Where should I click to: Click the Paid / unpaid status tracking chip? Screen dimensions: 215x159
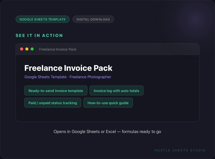pos(53,103)
